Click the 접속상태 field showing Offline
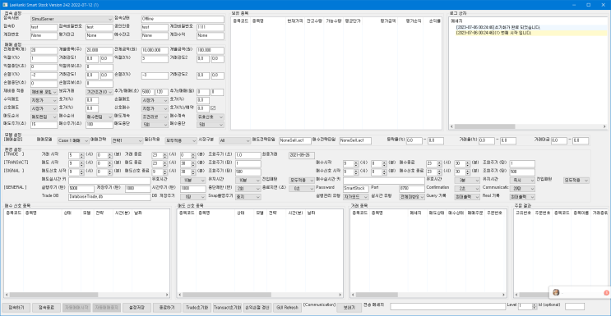Viewport: 611px width, 316px height. (183, 19)
